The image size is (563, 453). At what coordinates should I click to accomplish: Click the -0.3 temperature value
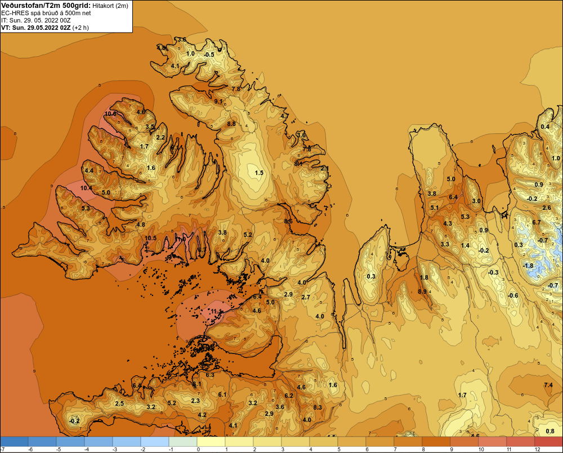[493, 272]
